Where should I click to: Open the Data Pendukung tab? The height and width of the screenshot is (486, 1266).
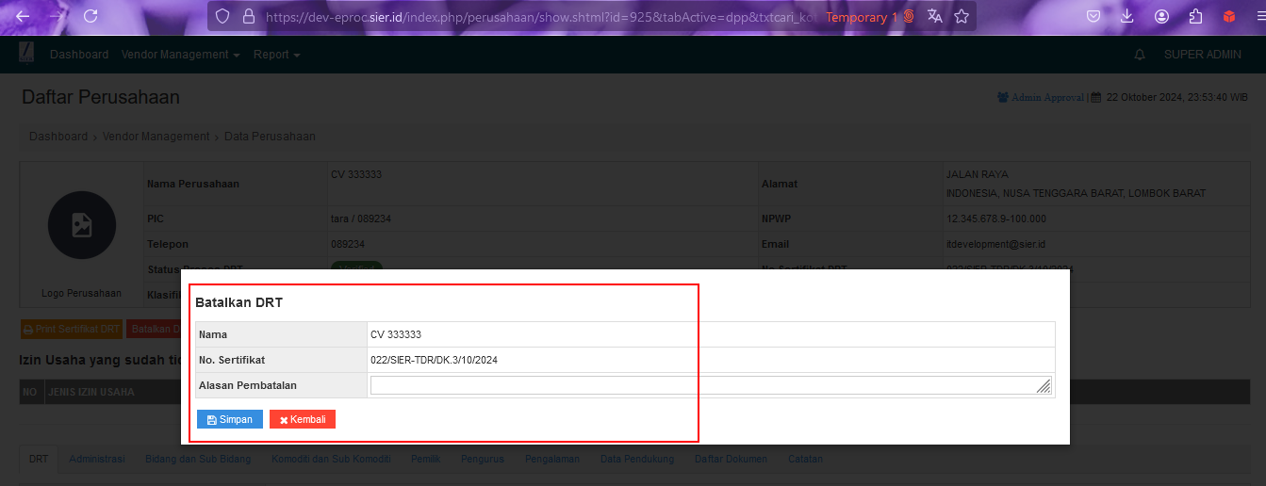coord(637,460)
